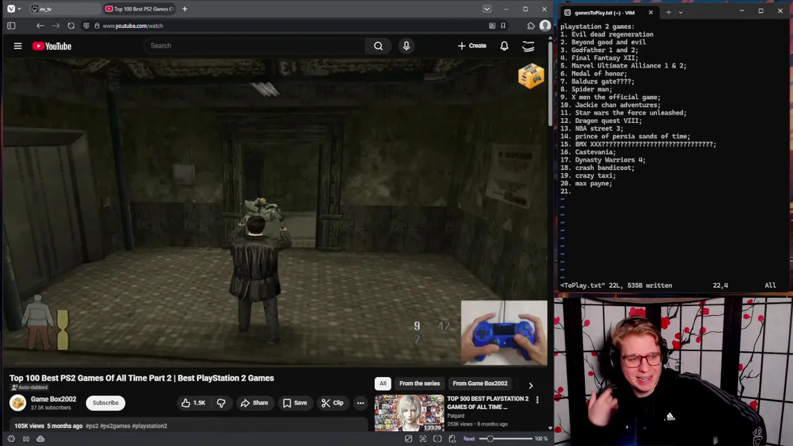Focus the YouTube search box
793x446 pixels.
(x=254, y=45)
